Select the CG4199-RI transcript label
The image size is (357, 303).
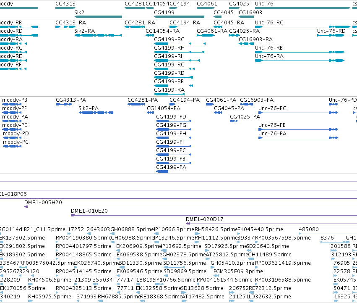(x=168, y=56)
